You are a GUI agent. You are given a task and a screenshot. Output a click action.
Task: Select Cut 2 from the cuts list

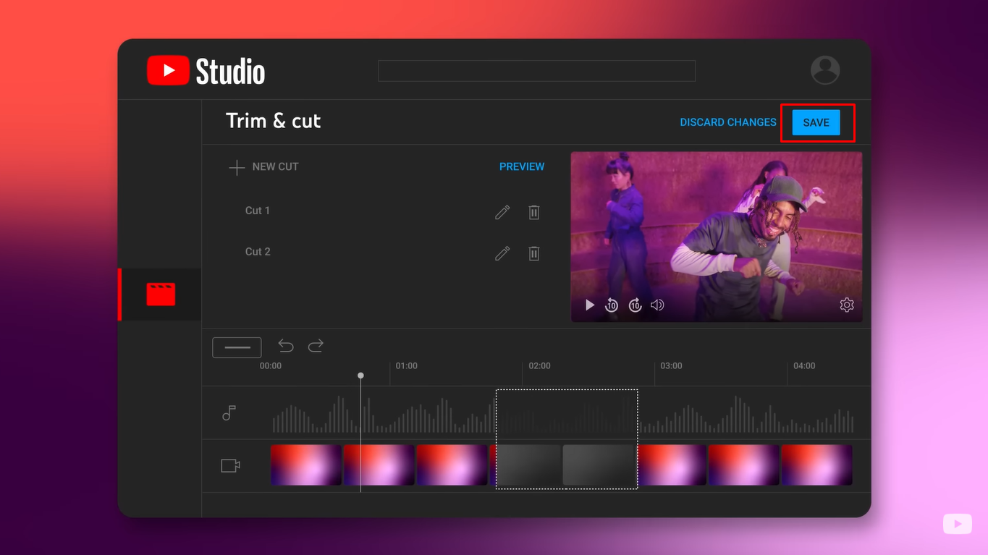(258, 251)
